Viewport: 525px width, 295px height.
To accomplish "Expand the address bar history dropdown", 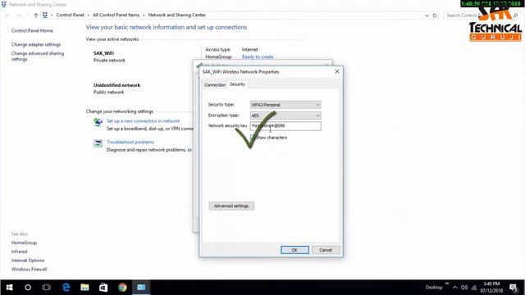I will coord(427,16).
